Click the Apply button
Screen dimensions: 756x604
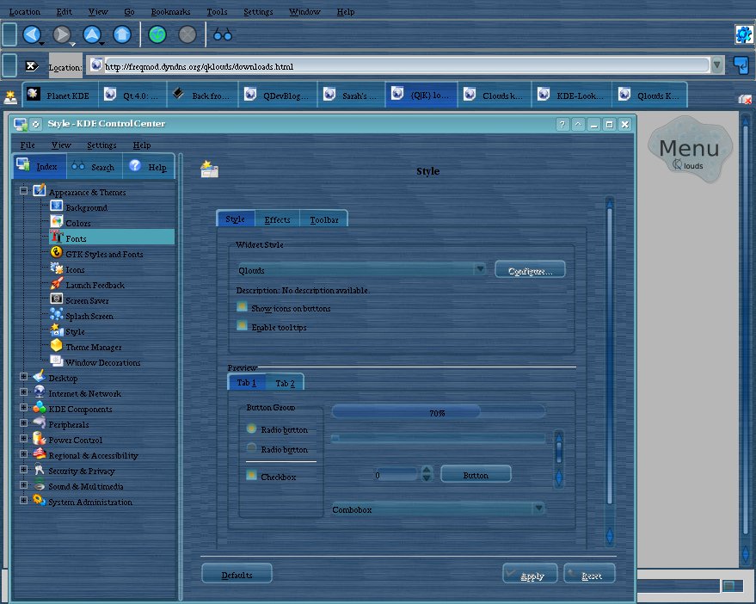coord(530,574)
